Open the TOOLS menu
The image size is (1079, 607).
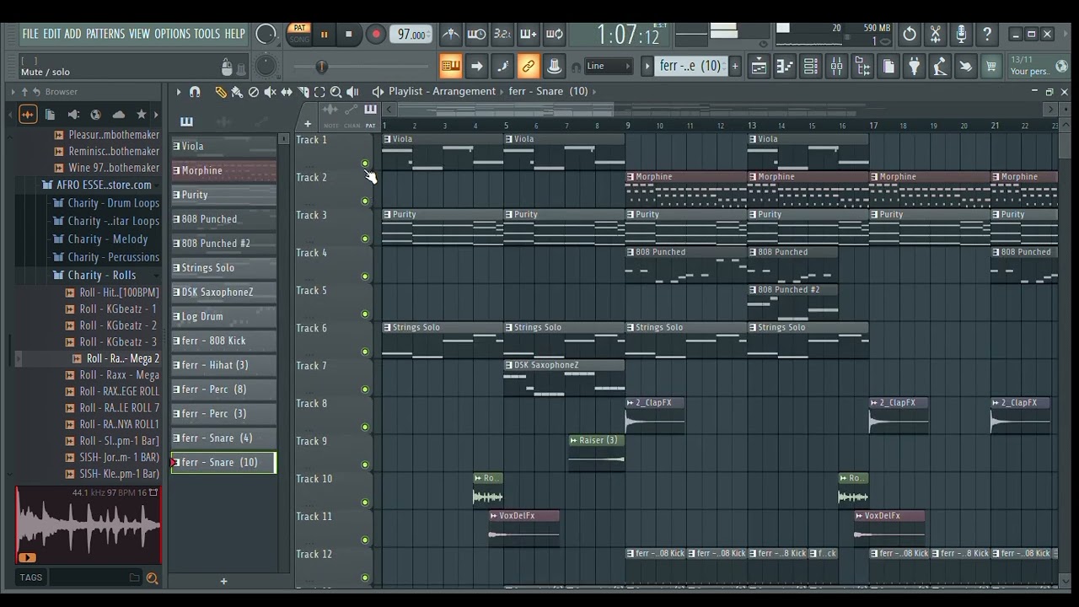[x=207, y=34]
